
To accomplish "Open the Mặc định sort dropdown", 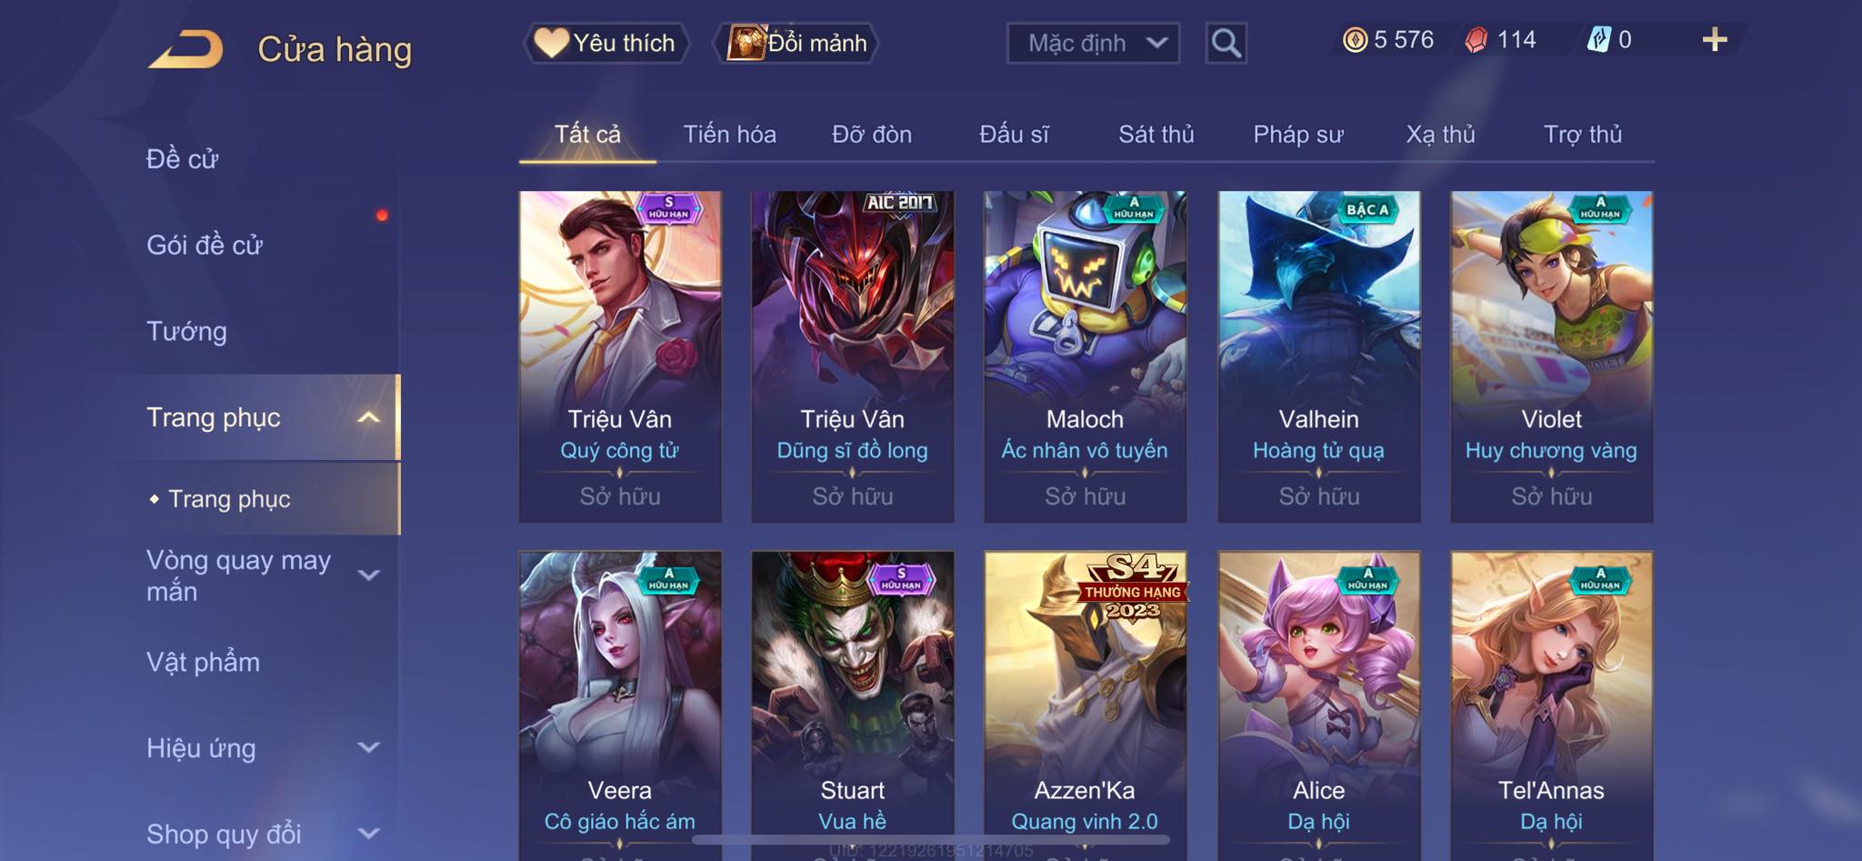I will click(x=1093, y=43).
